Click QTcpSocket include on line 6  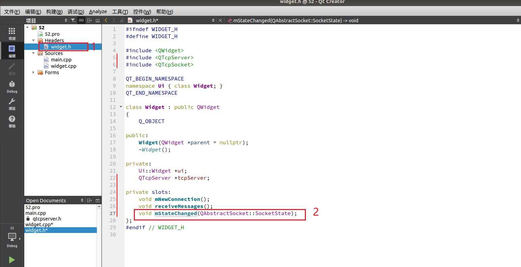[174, 65]
